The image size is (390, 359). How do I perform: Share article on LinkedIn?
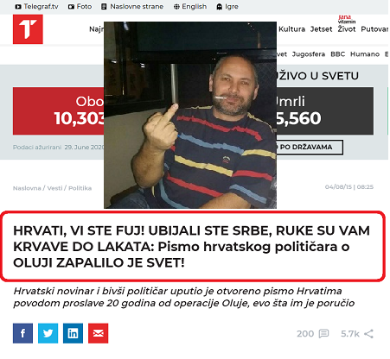73,333
